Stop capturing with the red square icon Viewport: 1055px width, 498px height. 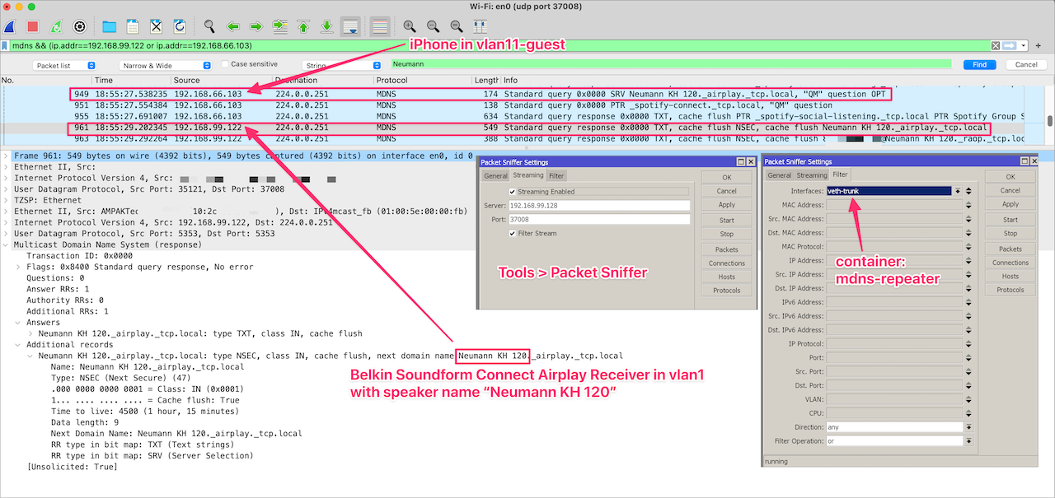coord(33,27)
